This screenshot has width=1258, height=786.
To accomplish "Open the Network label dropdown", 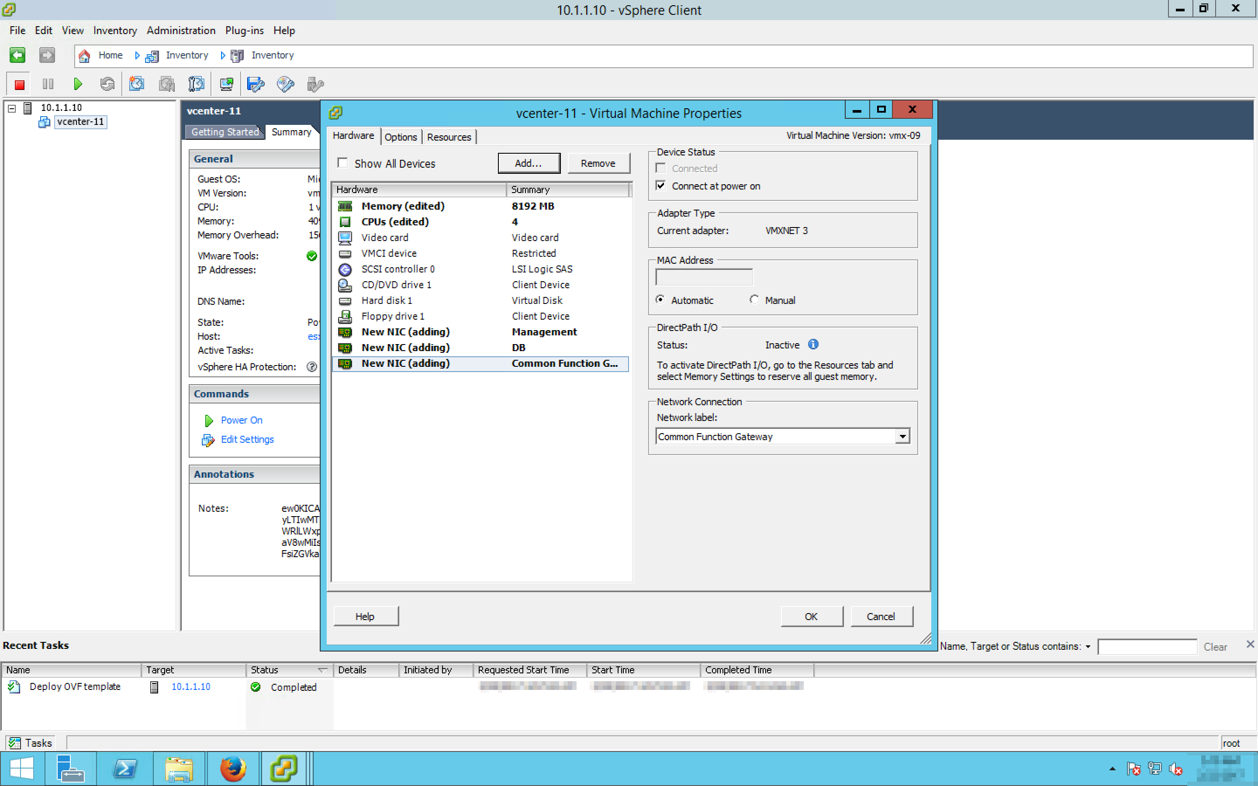I will click(902, 437).
